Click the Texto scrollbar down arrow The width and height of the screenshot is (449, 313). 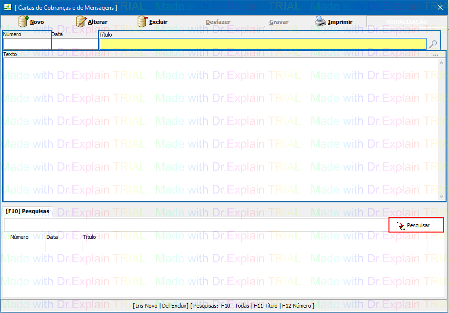pyautogui.click(x=442, y=196)
